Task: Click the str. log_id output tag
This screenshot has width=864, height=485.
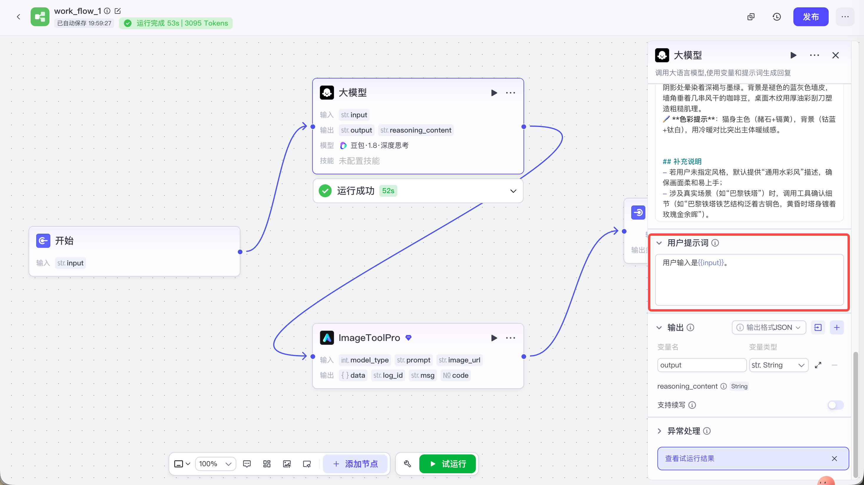Action: coord(388,375)
